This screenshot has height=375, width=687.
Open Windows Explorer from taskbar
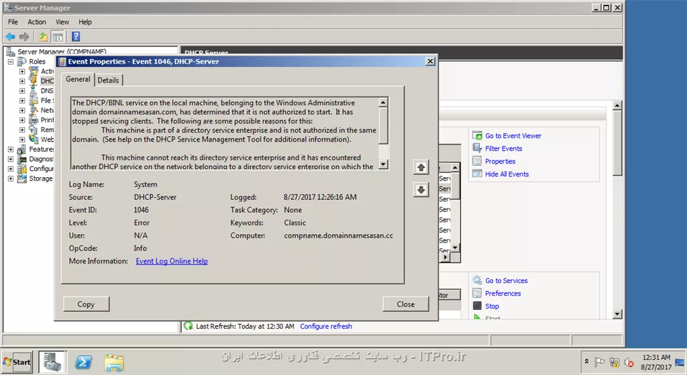click(x=114, y=363)
